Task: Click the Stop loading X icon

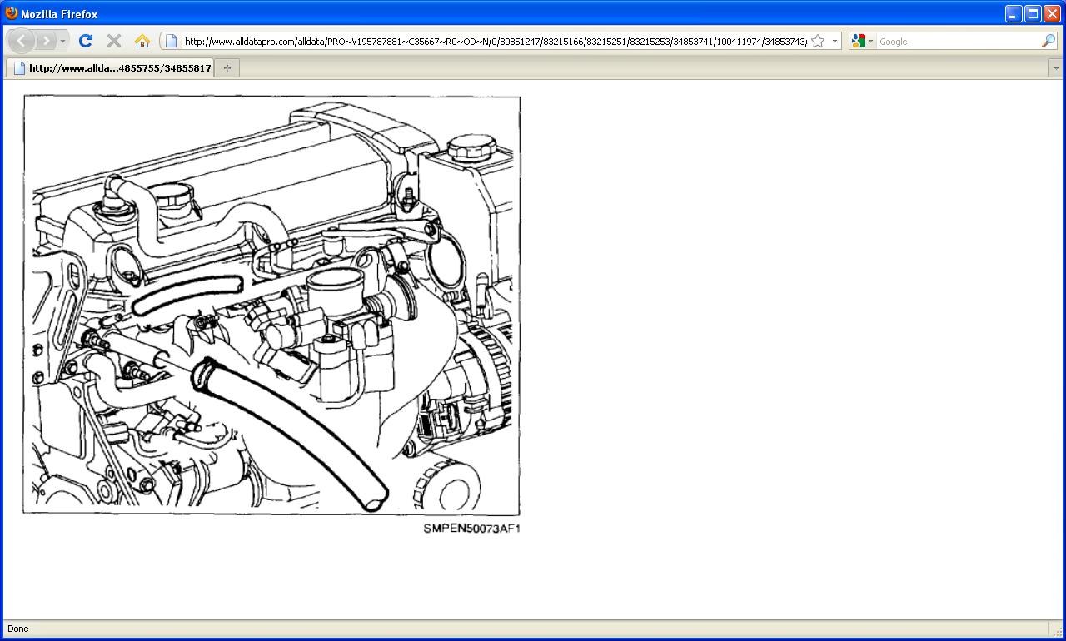Action: 114,41
